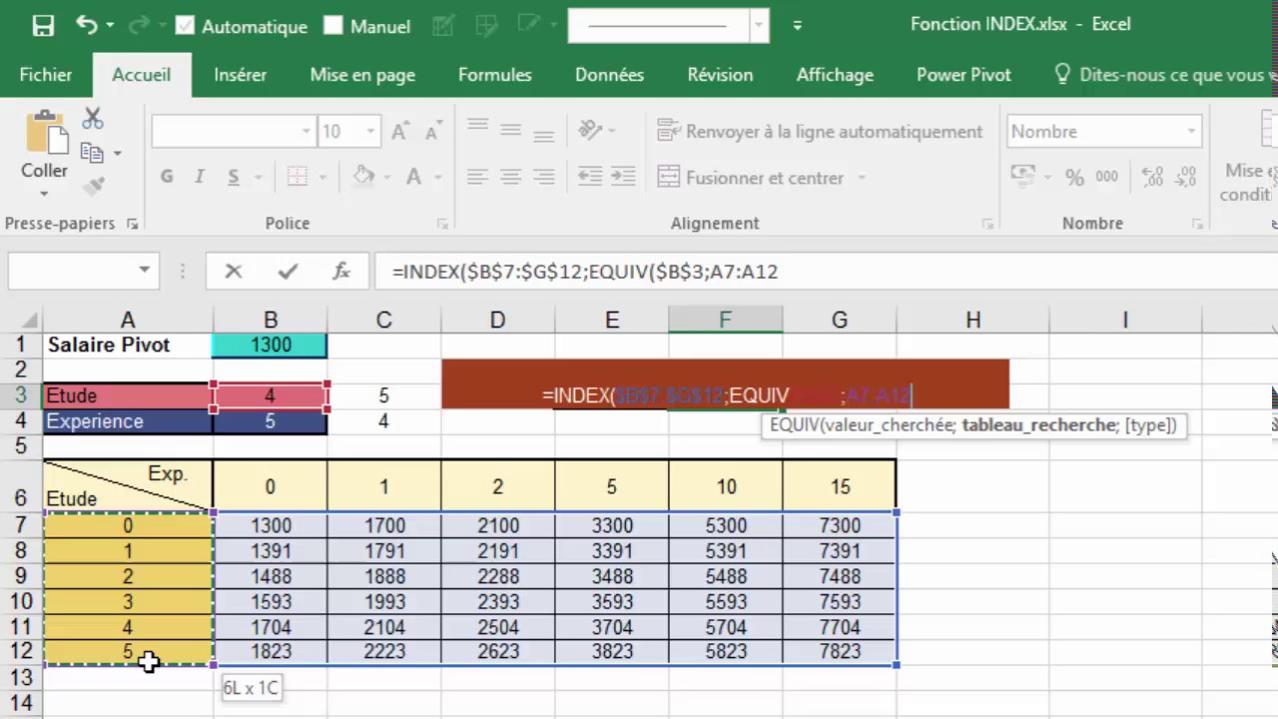
Task: Click the text orientation icon
Action: pyautogui.click(x=590, y=130)
